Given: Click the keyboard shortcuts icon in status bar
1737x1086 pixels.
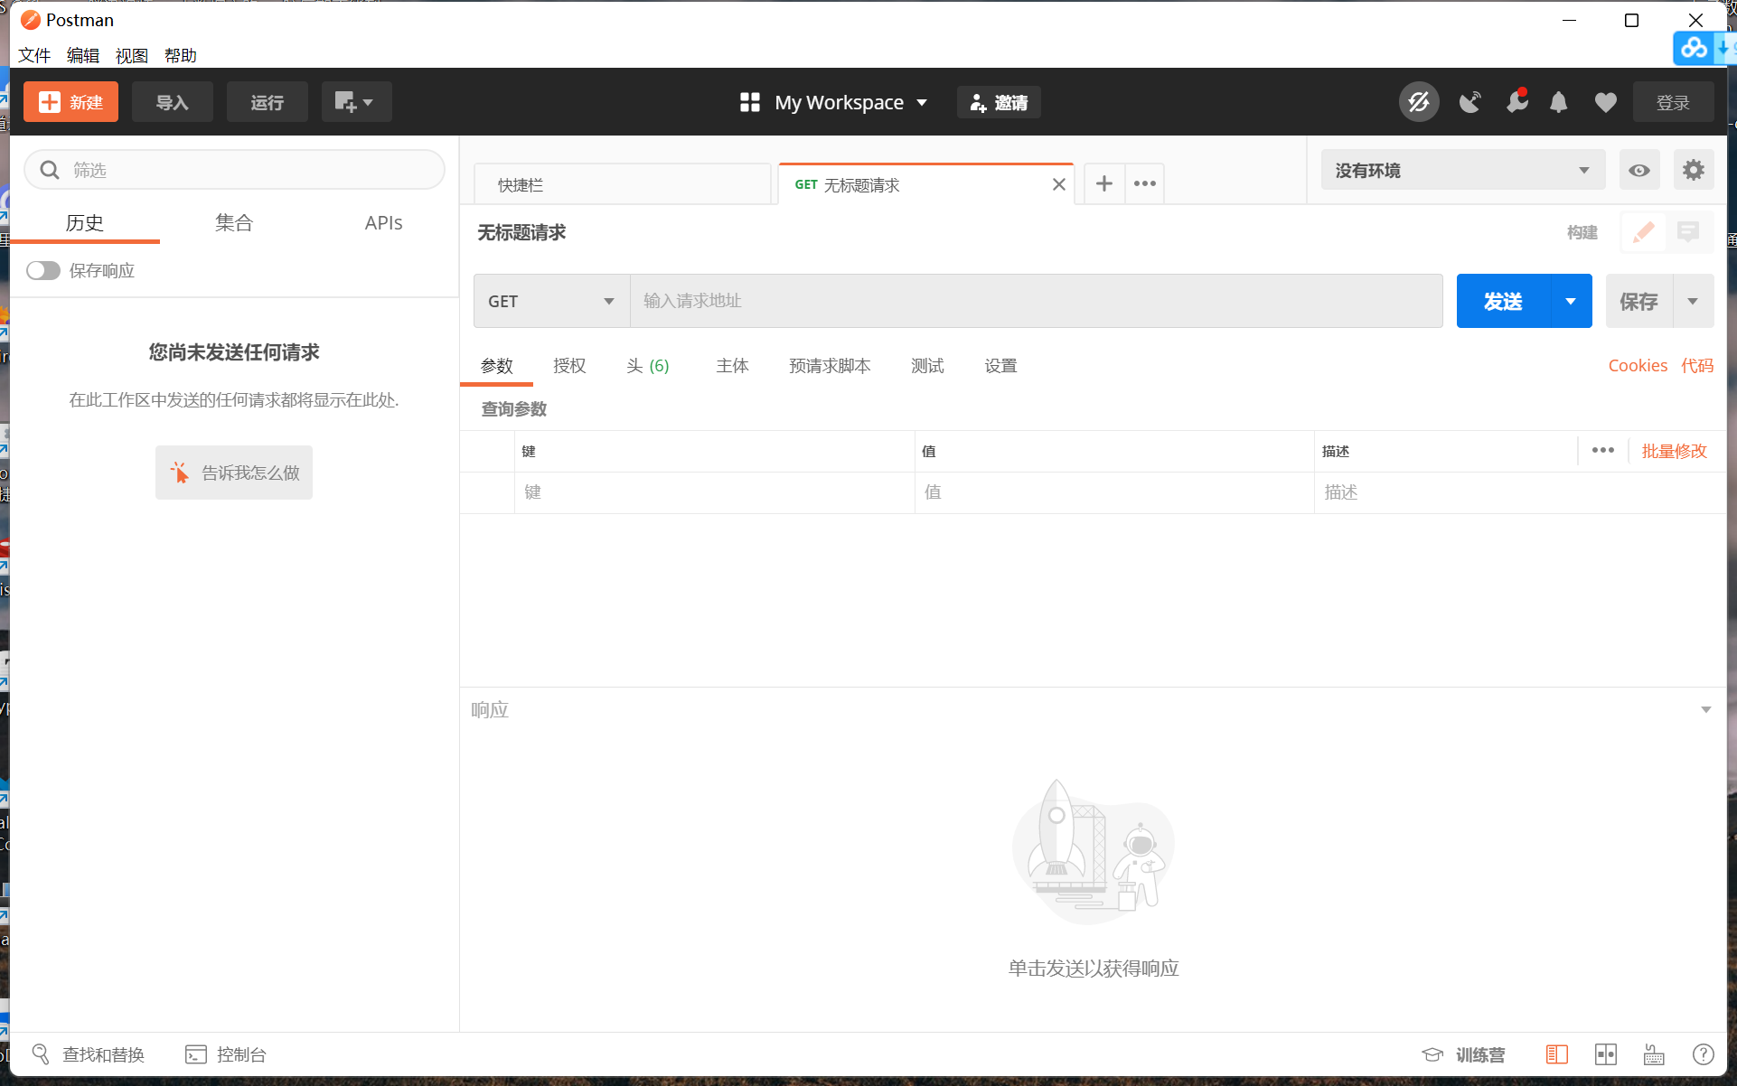Looking at the screenshot, I should [x=1654, y=1054].
